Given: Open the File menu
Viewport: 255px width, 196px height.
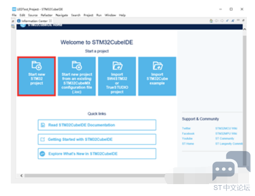Looking at the screenshot, I should [14, 15].
